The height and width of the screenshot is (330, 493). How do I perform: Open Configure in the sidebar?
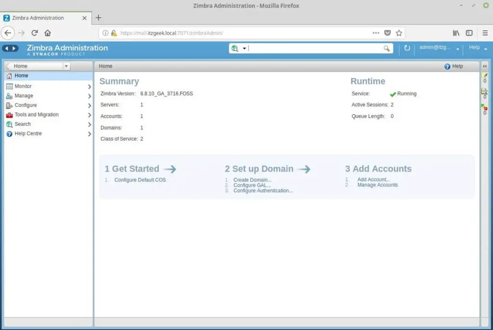(x=26, y=105)
